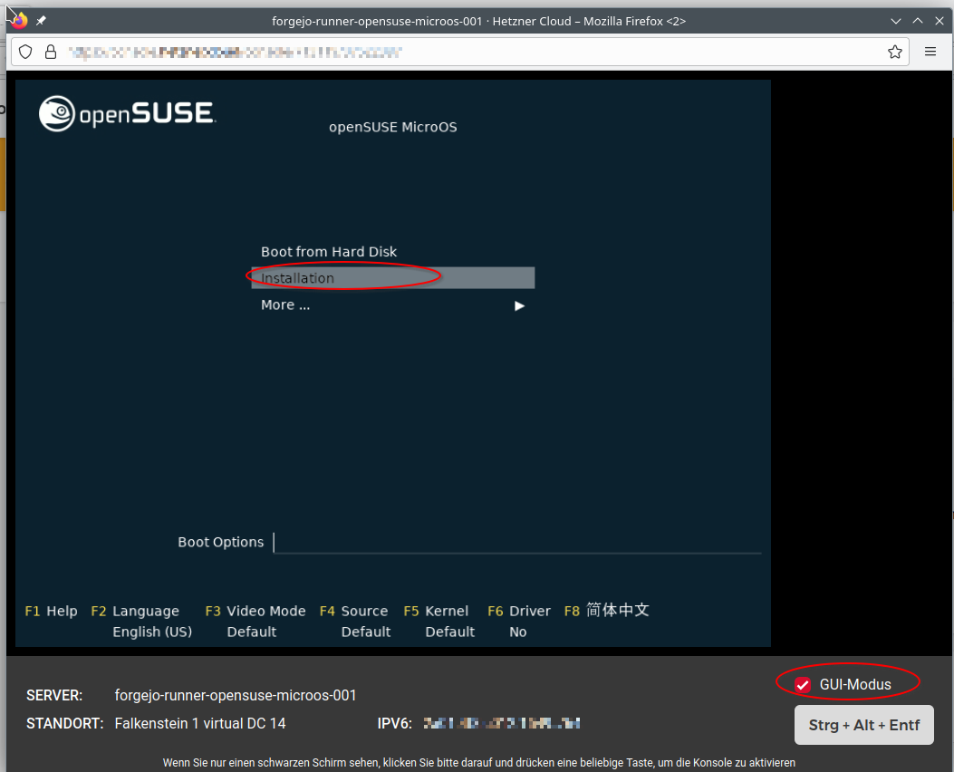
Task: Minimize window with the down chevron
Action: click(896, 21)
